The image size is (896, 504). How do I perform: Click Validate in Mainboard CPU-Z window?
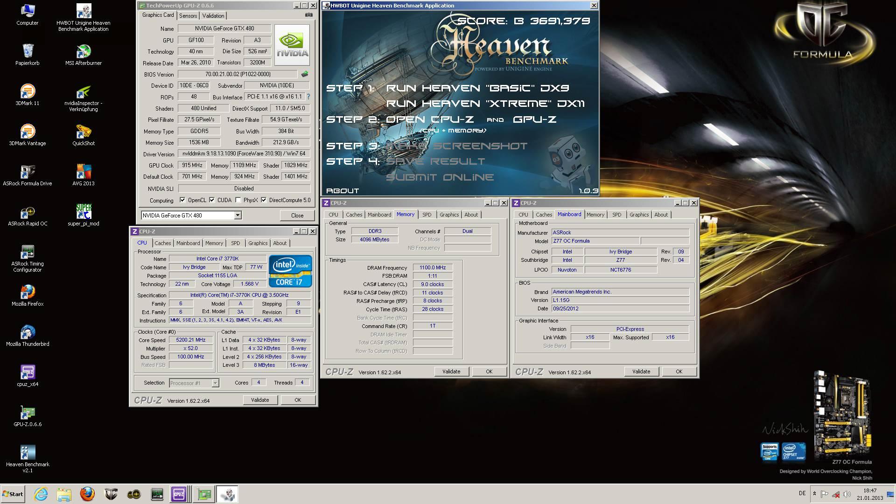[641, 371]
